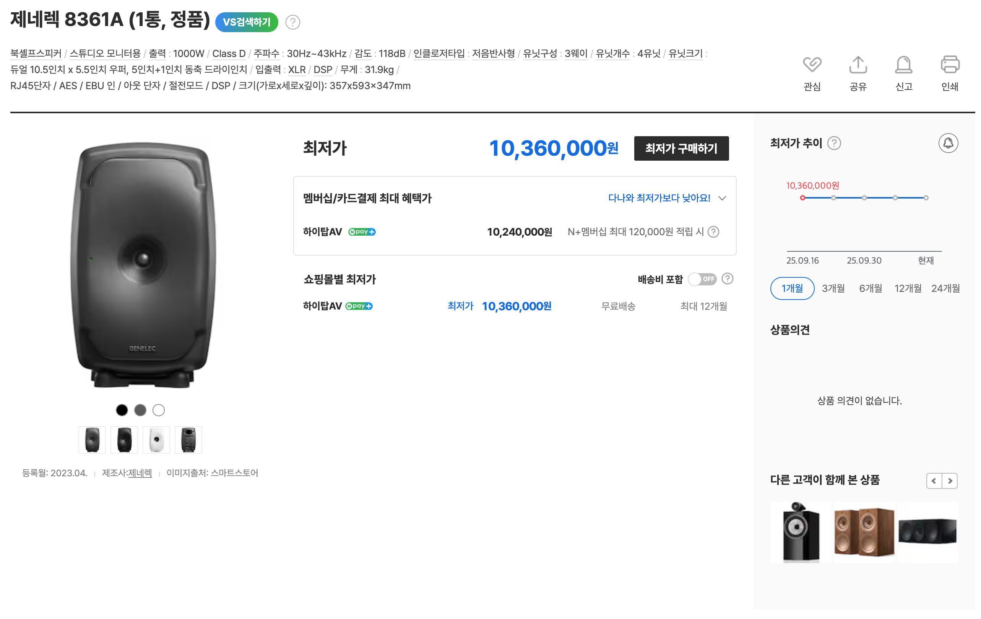Select the white speaker thumbnail
The height and width of the screenshot is (619, 981).
[156, 440]
